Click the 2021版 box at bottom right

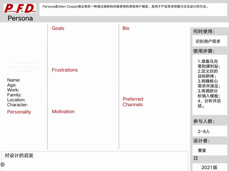coord(210,168)
